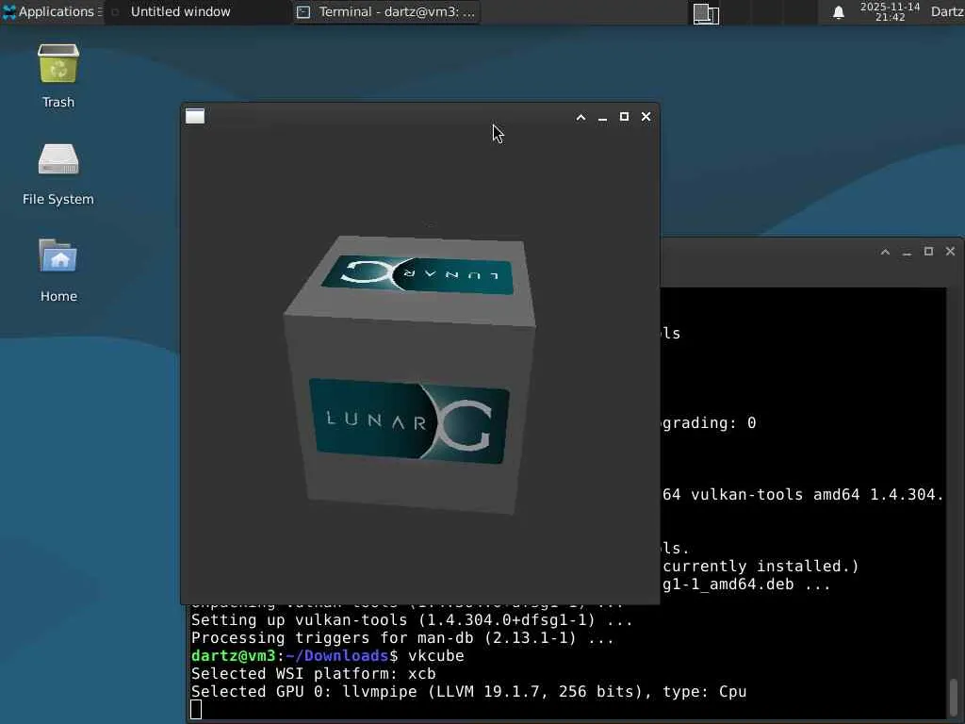
Task: Select the Home folder desktop icon
Action: click(x=58, y=271)
